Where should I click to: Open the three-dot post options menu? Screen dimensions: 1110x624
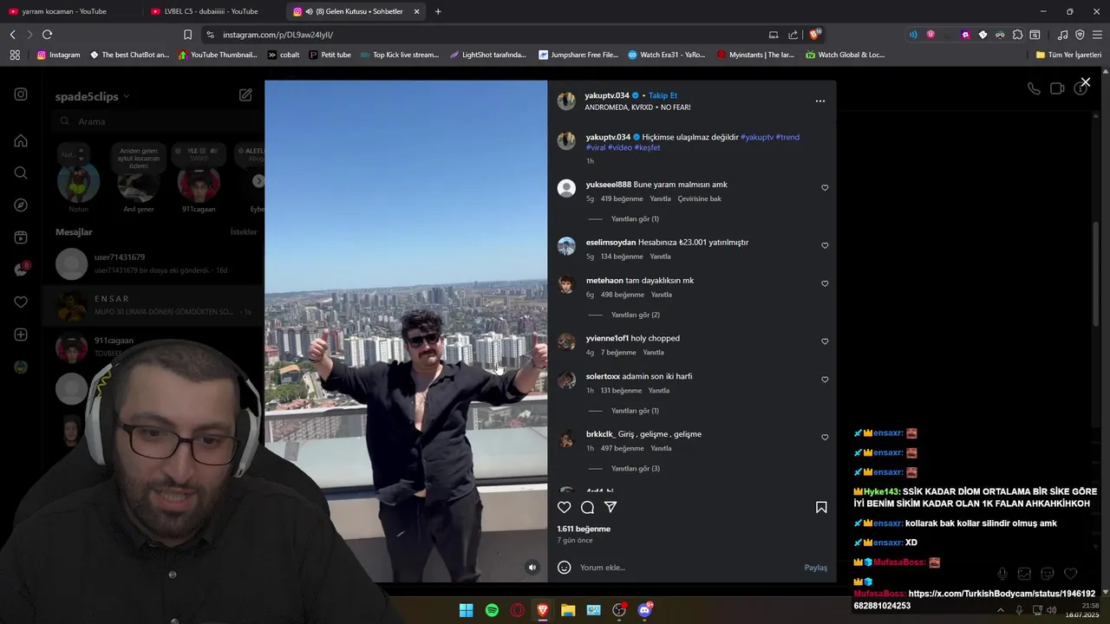820,101
